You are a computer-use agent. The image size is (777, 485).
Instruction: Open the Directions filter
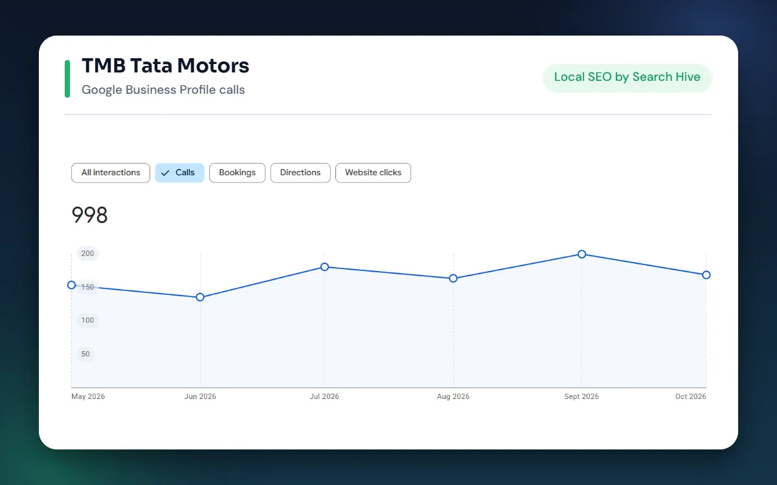point(300,173)
